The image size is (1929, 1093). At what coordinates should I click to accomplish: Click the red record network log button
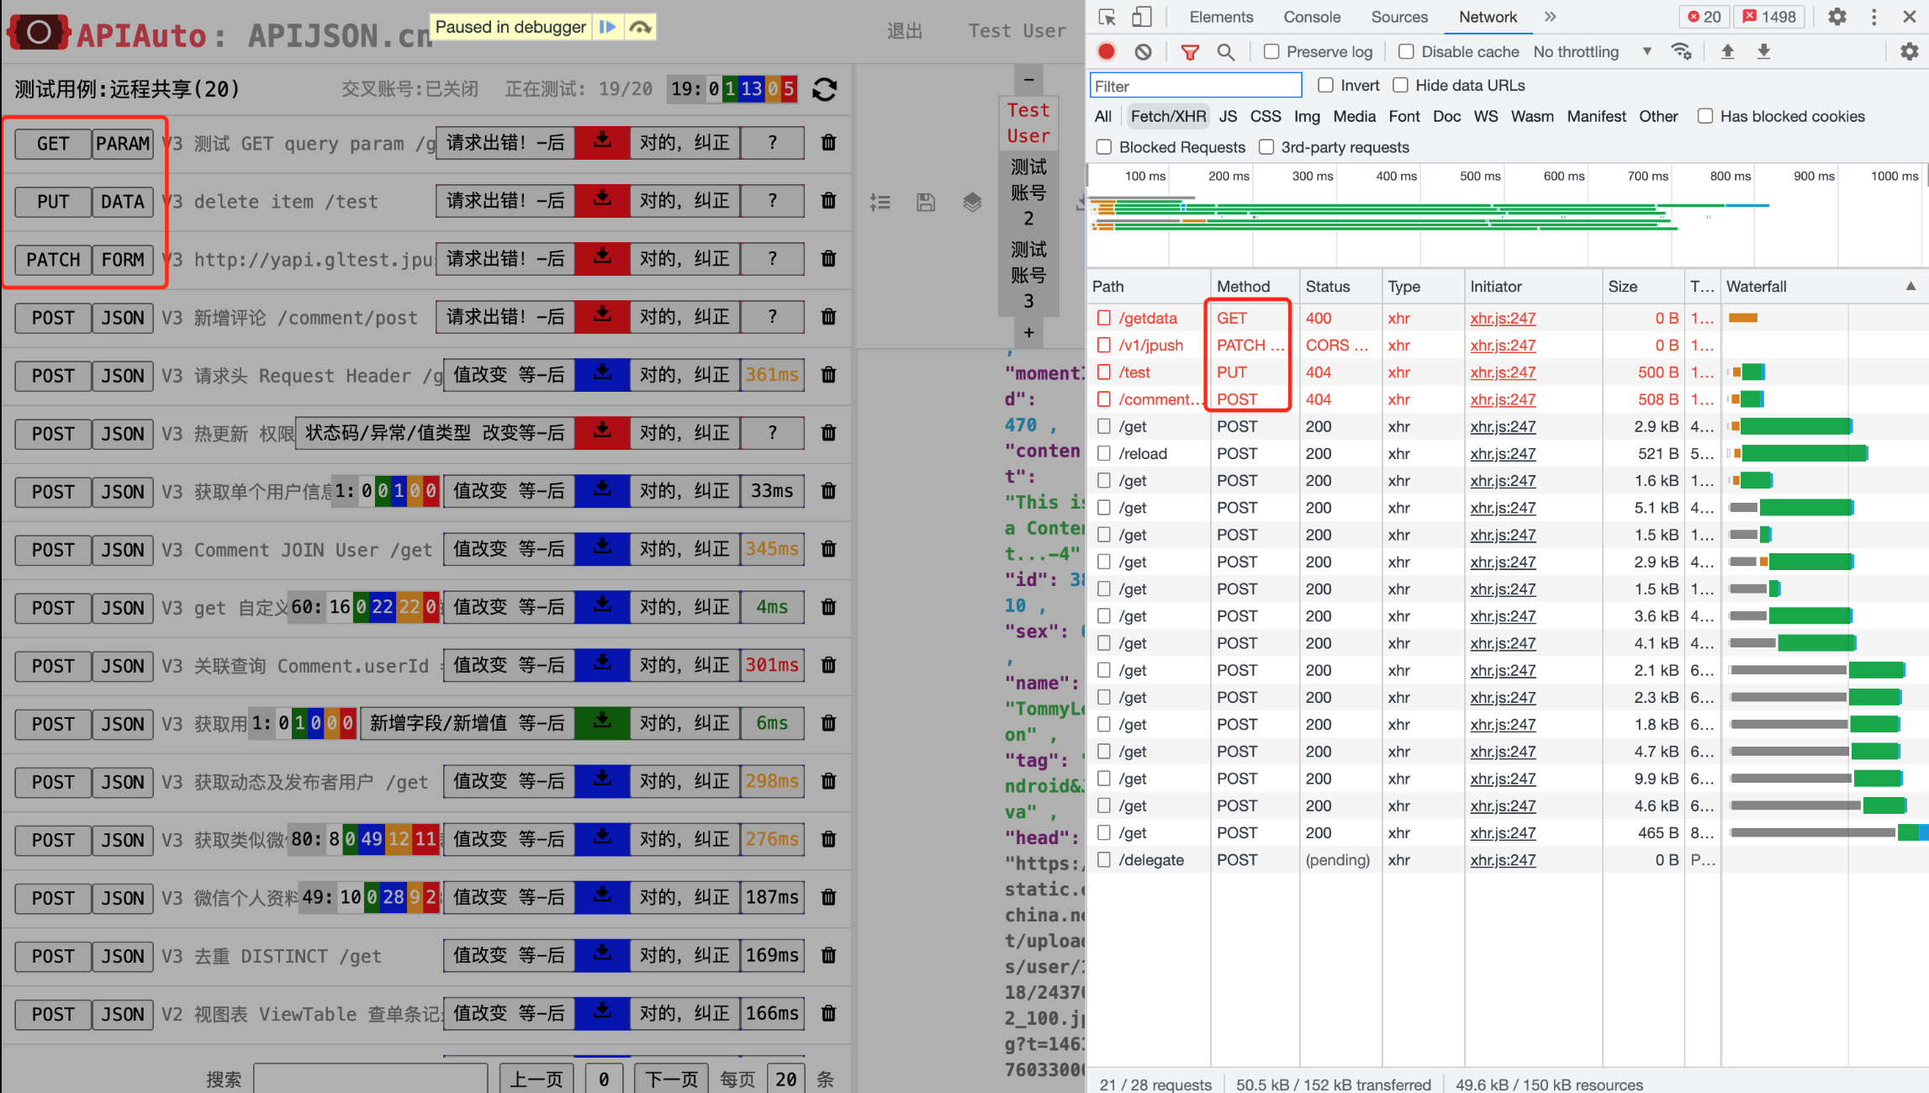tap(1107, 52)
